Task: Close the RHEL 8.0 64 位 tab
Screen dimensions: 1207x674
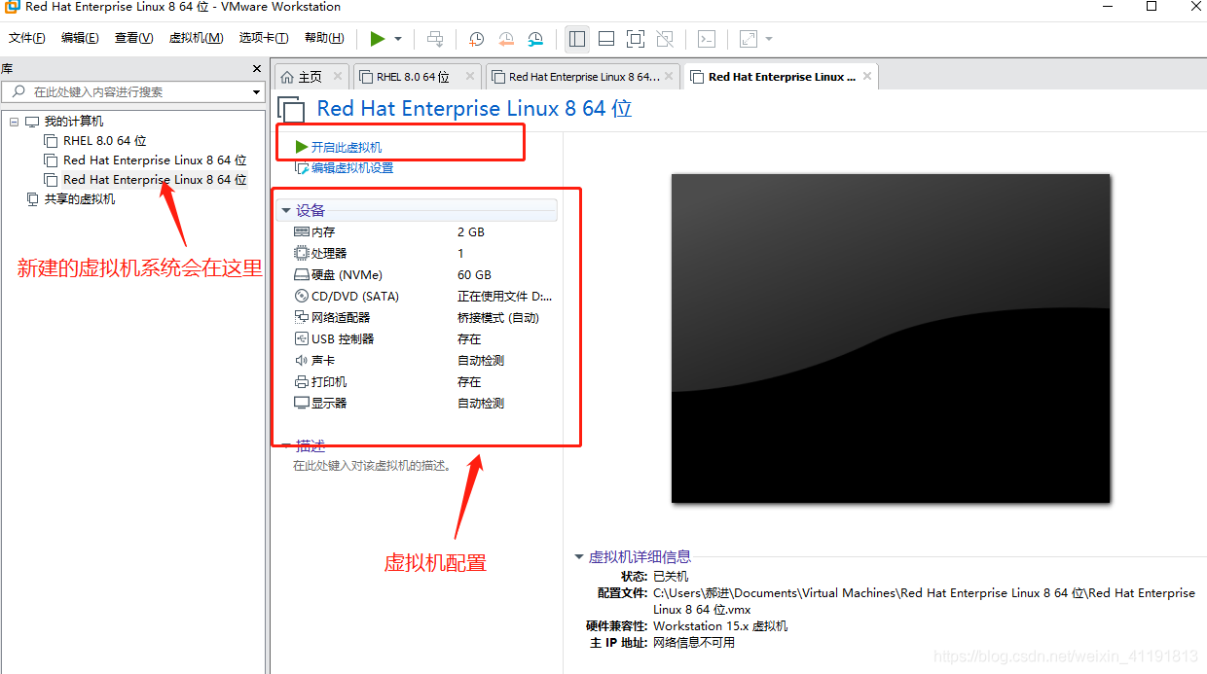Action: [470, 76]
